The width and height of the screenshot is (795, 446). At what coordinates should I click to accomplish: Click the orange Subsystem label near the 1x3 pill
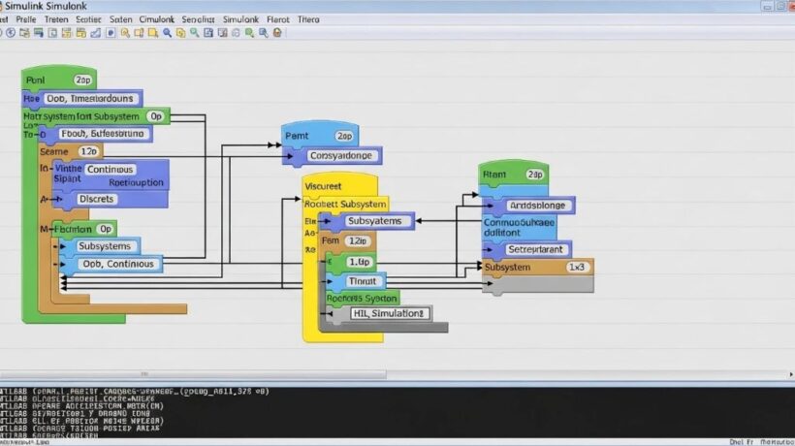507,267
